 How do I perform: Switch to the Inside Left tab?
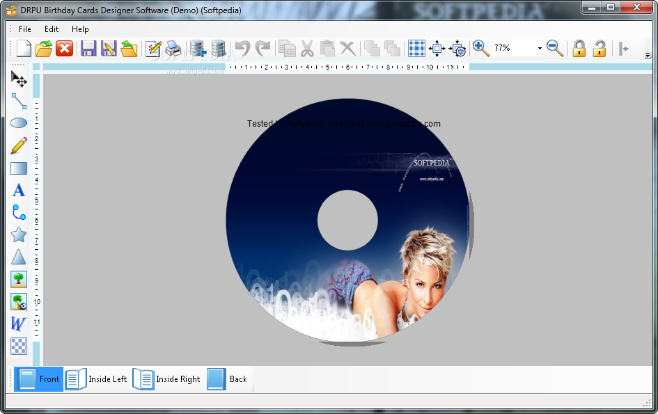[x=96, y=379]
